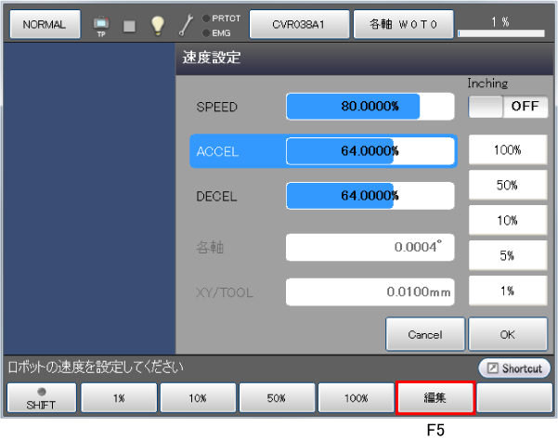Open the CVR038A1 program selector

(x=299, y=25)
